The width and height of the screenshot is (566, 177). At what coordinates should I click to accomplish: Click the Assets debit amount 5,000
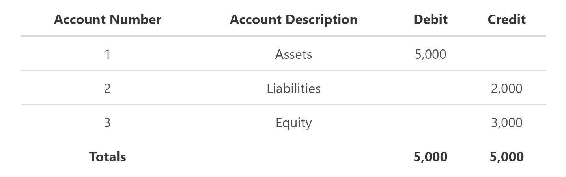click(x=430, y=54)
